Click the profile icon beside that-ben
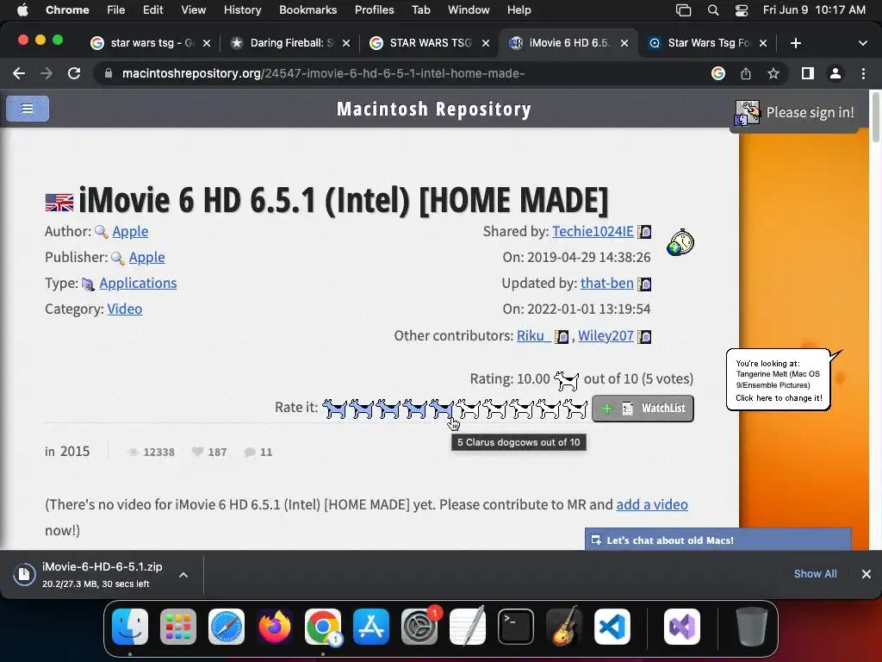The image size is (882, 662). tap(644, 284)
